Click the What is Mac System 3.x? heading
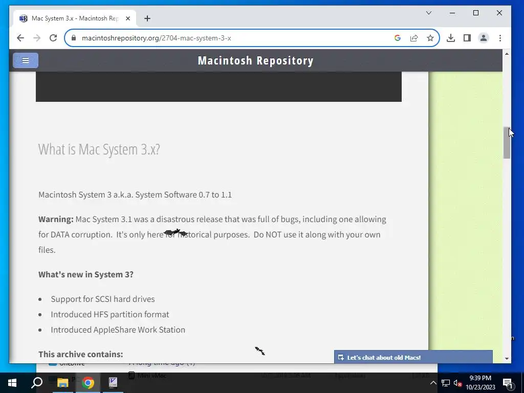Image resolution: width=524 pixels, height=393 pixels. tap(99, 149)
